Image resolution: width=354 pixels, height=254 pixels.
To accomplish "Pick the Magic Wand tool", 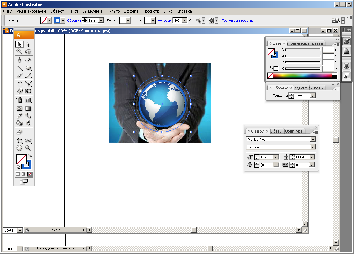I will [x=20, y=52].
